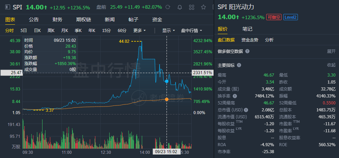Collapse 主要指标 with the 收起 link
This screenshot has width=339, height=158.
tap(331, 65)
